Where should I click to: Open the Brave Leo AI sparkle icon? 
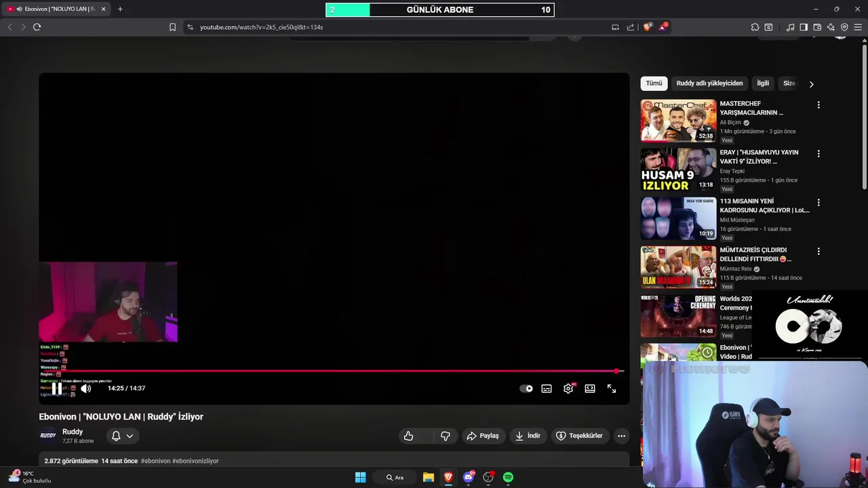point(831,27)
